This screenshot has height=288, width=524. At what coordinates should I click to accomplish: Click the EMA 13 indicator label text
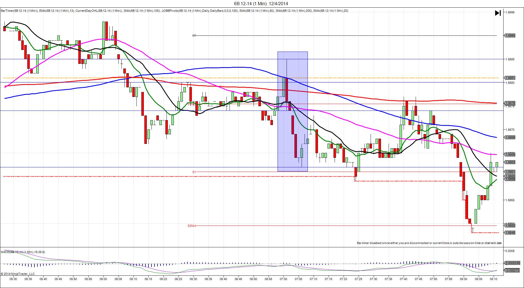tap(56, 11)
